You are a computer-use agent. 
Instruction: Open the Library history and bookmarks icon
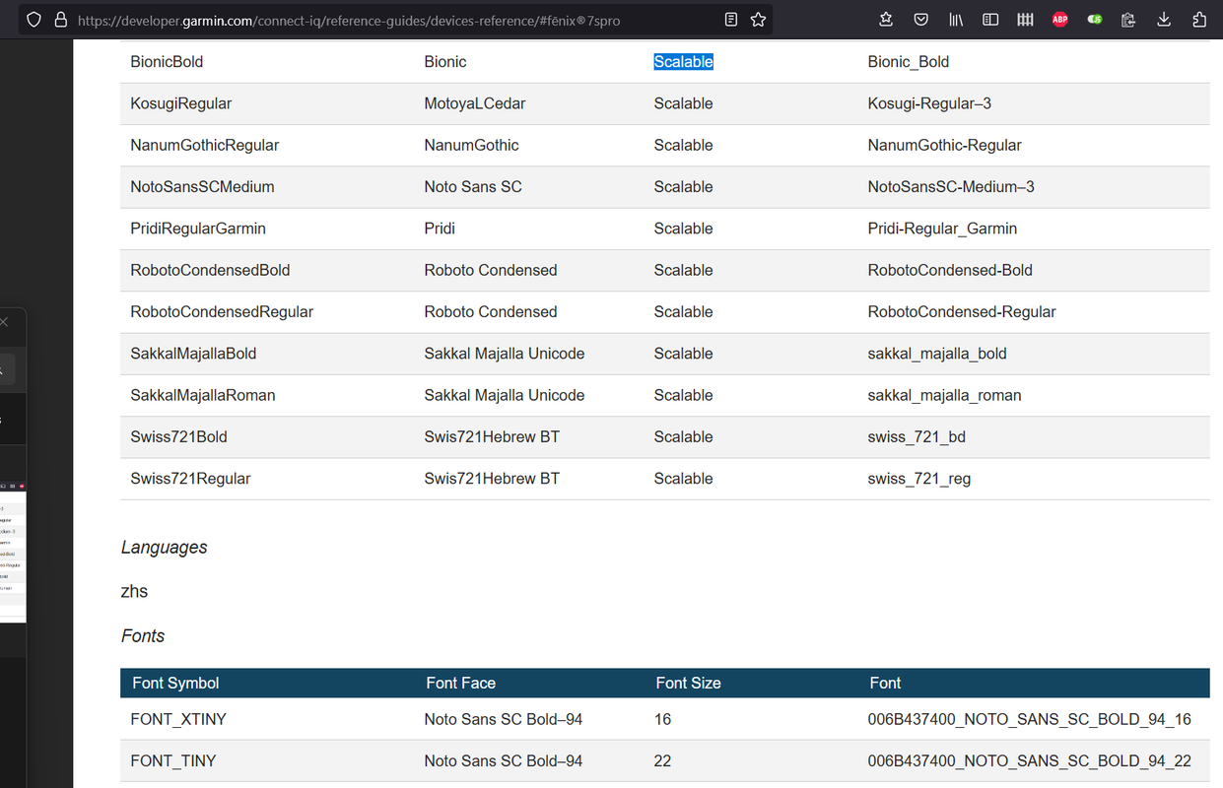pos(956,19)
